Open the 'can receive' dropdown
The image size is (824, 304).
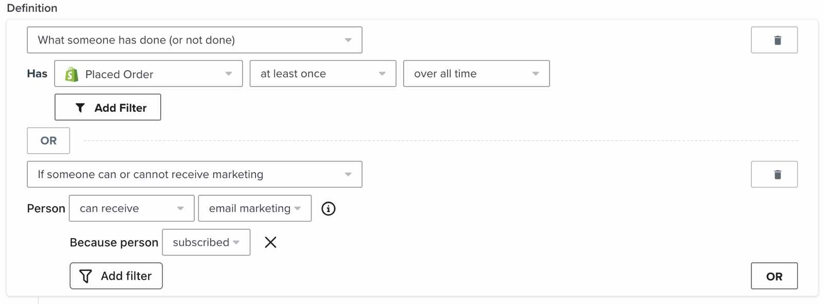pos(132,208)
